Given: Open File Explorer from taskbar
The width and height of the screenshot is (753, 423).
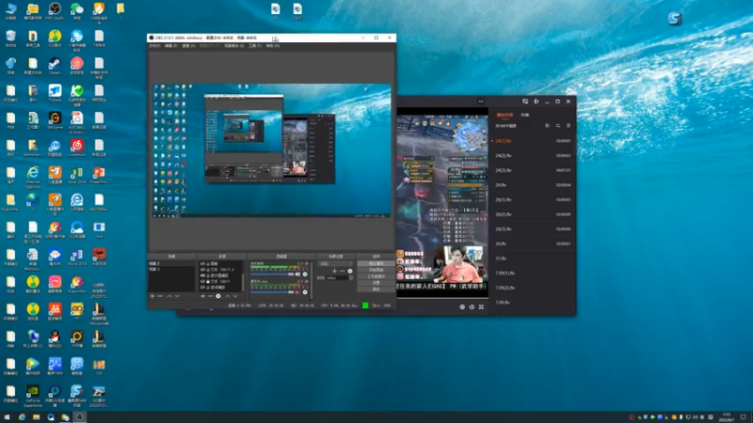Looking at the screenshot, I should [x=36, y=417].
